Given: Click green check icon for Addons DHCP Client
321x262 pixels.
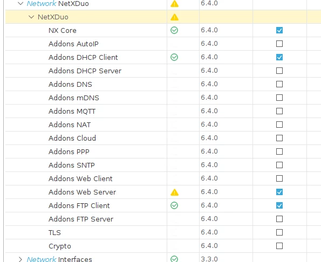Looking at the screenshot, I should coord(174,57).
